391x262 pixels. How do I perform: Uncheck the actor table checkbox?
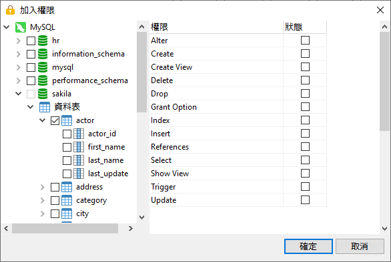click(x=55, y=121)
